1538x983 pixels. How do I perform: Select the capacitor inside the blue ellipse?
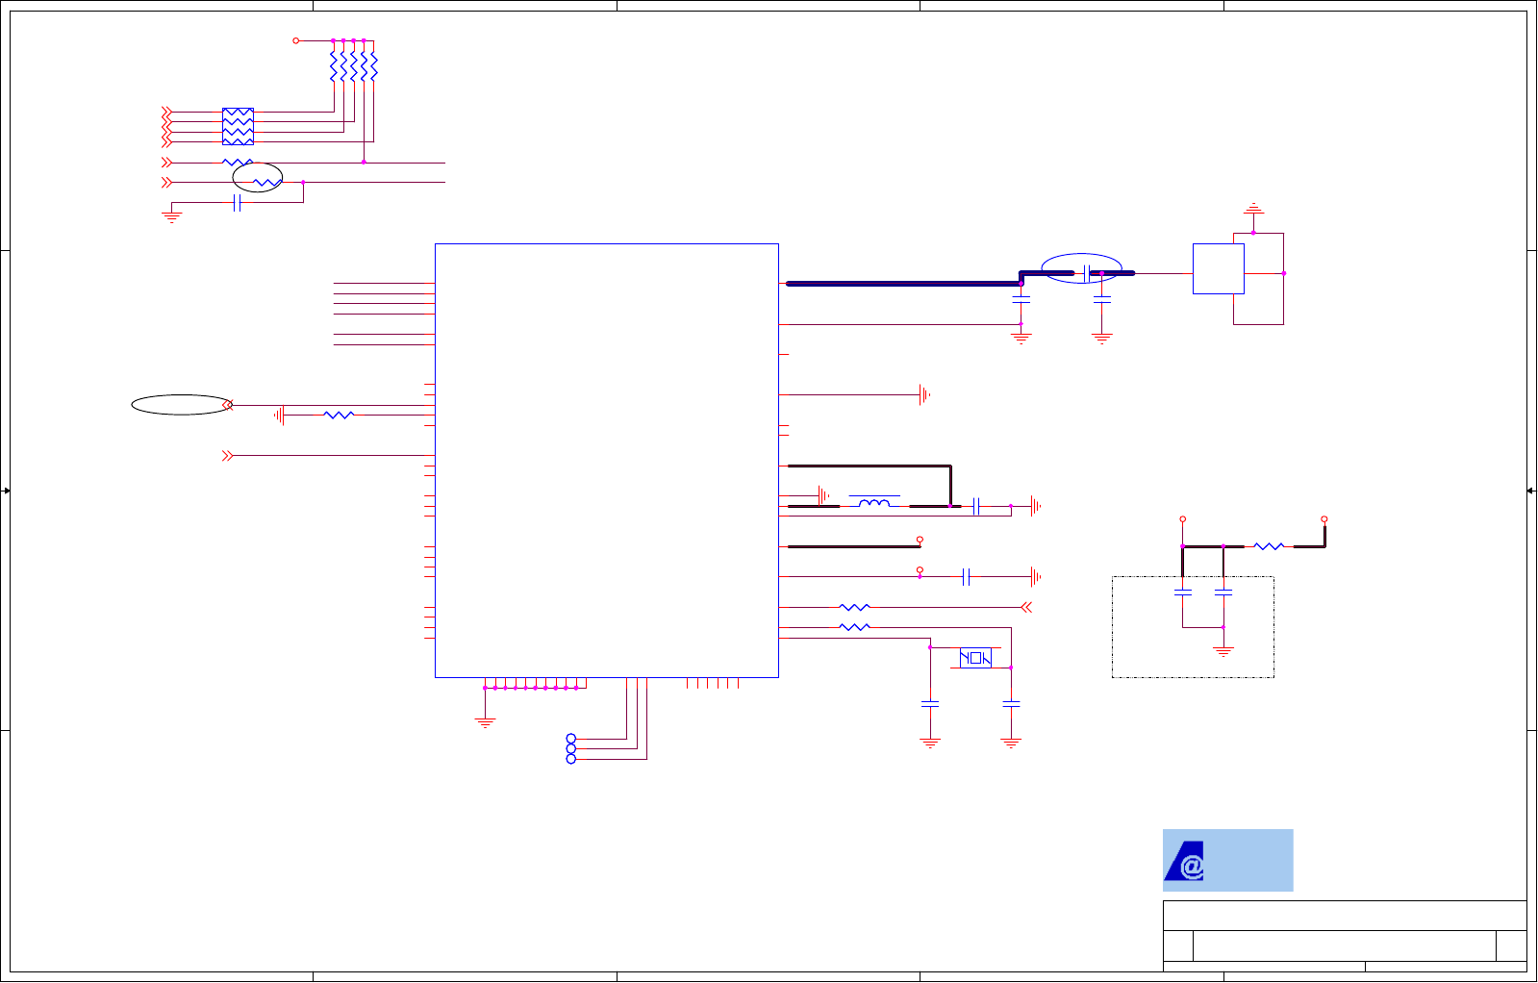click(1087, 273)
